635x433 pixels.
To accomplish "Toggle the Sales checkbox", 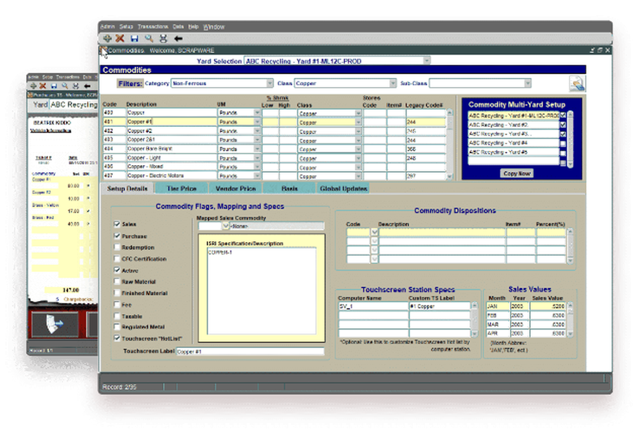I will [x=117, y=224].
